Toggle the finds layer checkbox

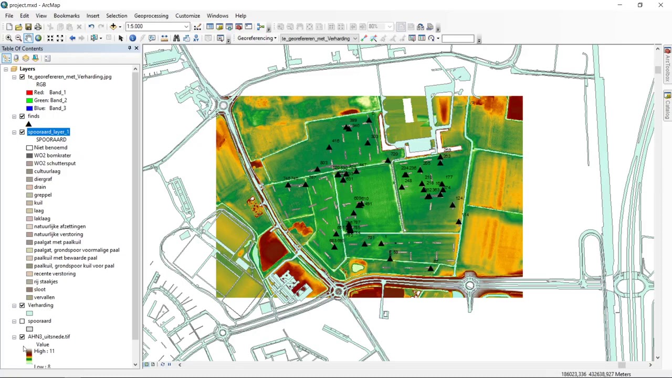22,116
